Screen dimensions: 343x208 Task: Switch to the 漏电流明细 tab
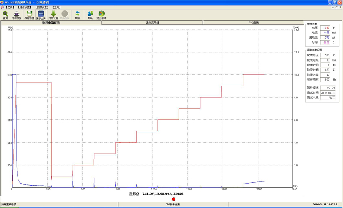click(x=152, y=22)
